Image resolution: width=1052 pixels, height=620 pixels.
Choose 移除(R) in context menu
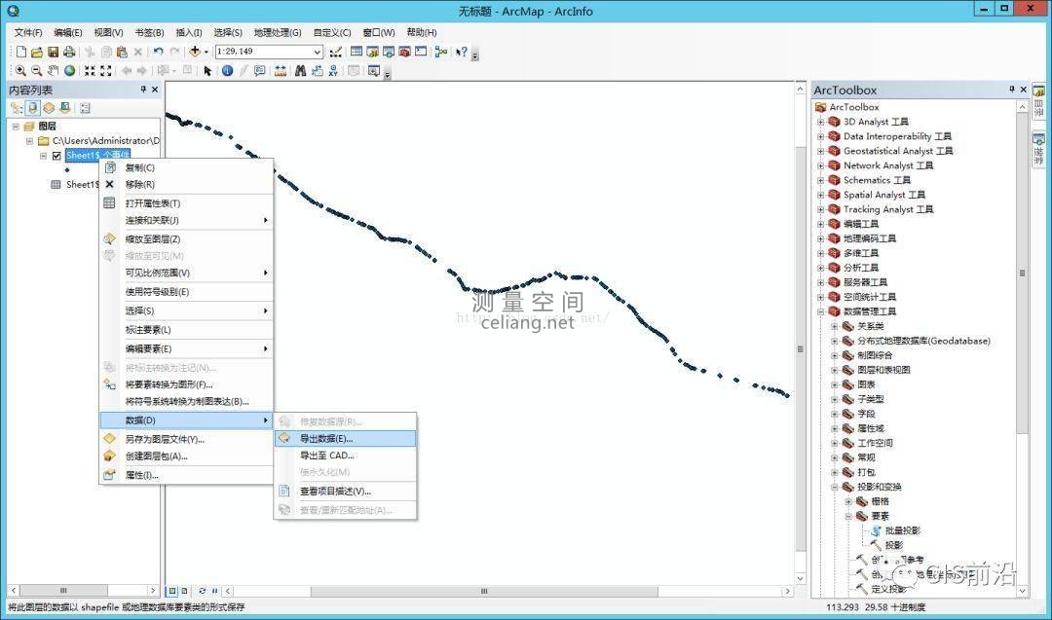pos(186,184)
